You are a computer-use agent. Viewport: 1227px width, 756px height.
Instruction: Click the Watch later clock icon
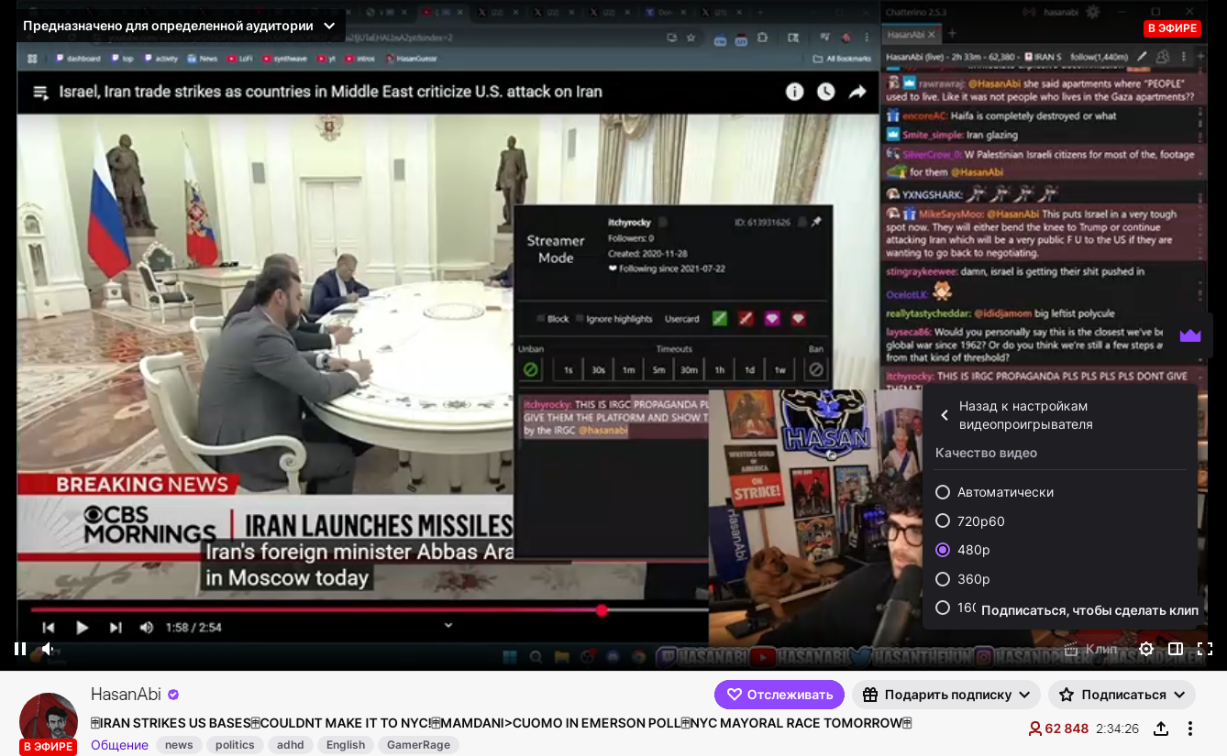point(826,92)
